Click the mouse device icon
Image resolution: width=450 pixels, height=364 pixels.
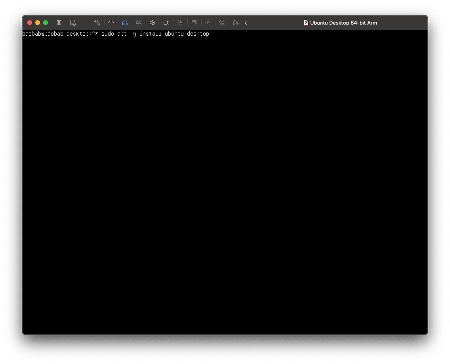180,23
